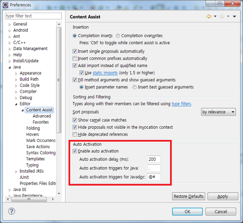
Task: Open the Sort proposals by relevance dropdown
Action: point(218,112)
